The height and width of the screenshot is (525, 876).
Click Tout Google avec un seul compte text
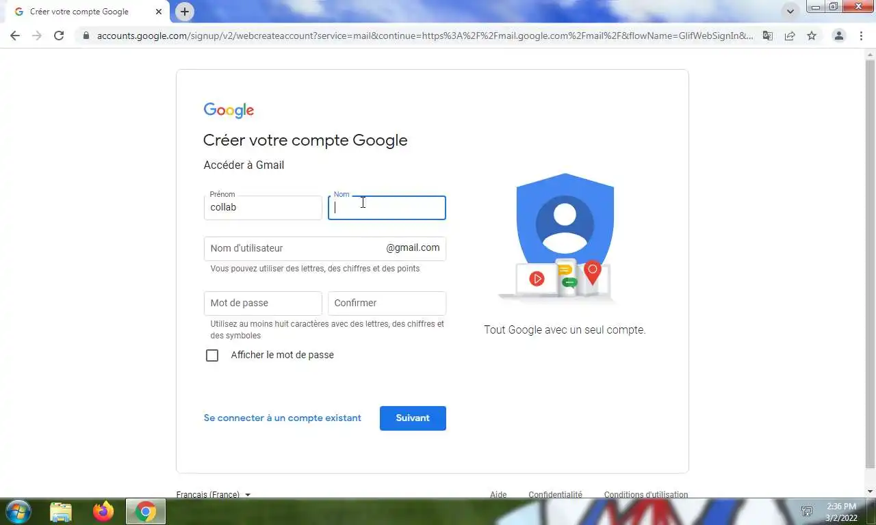[x=565, y=329]
